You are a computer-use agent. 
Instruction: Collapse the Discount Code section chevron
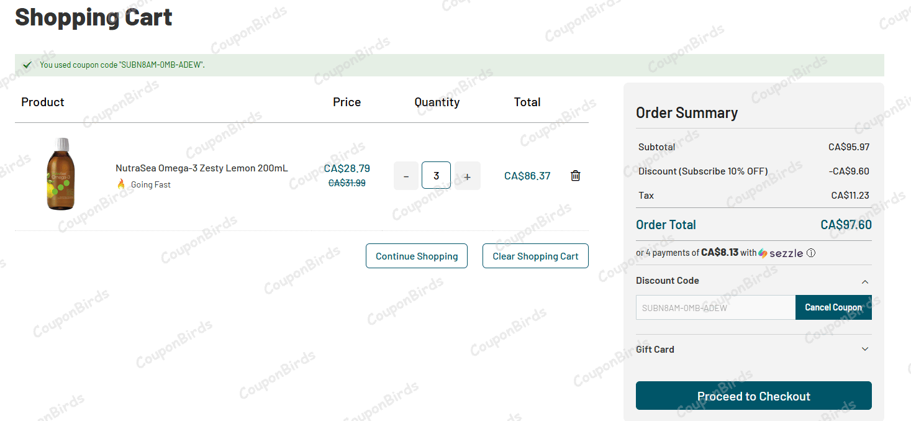pyautogui.click(x=865, y=281)
